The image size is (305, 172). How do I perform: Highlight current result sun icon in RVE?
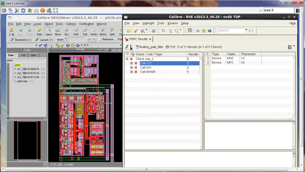[204, 31]
